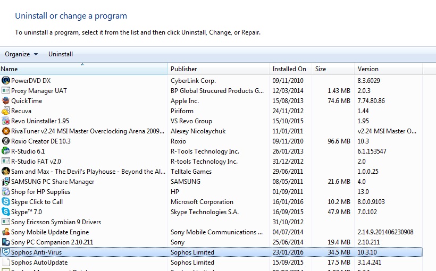Click the Sony Ericsson Symbian 9 Drivers icon
436x271 pixels.
[x=5, y=222]
